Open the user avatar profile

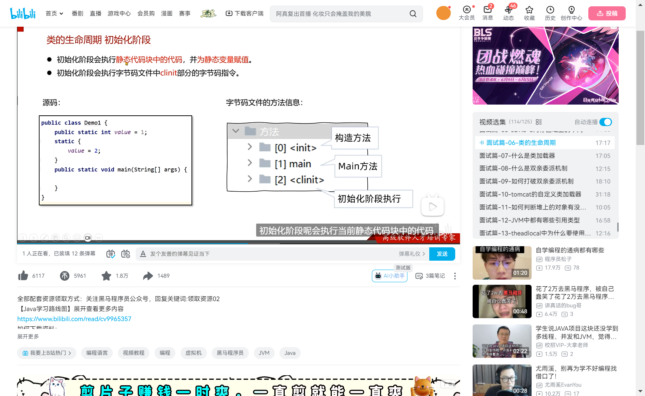[443, 13]
